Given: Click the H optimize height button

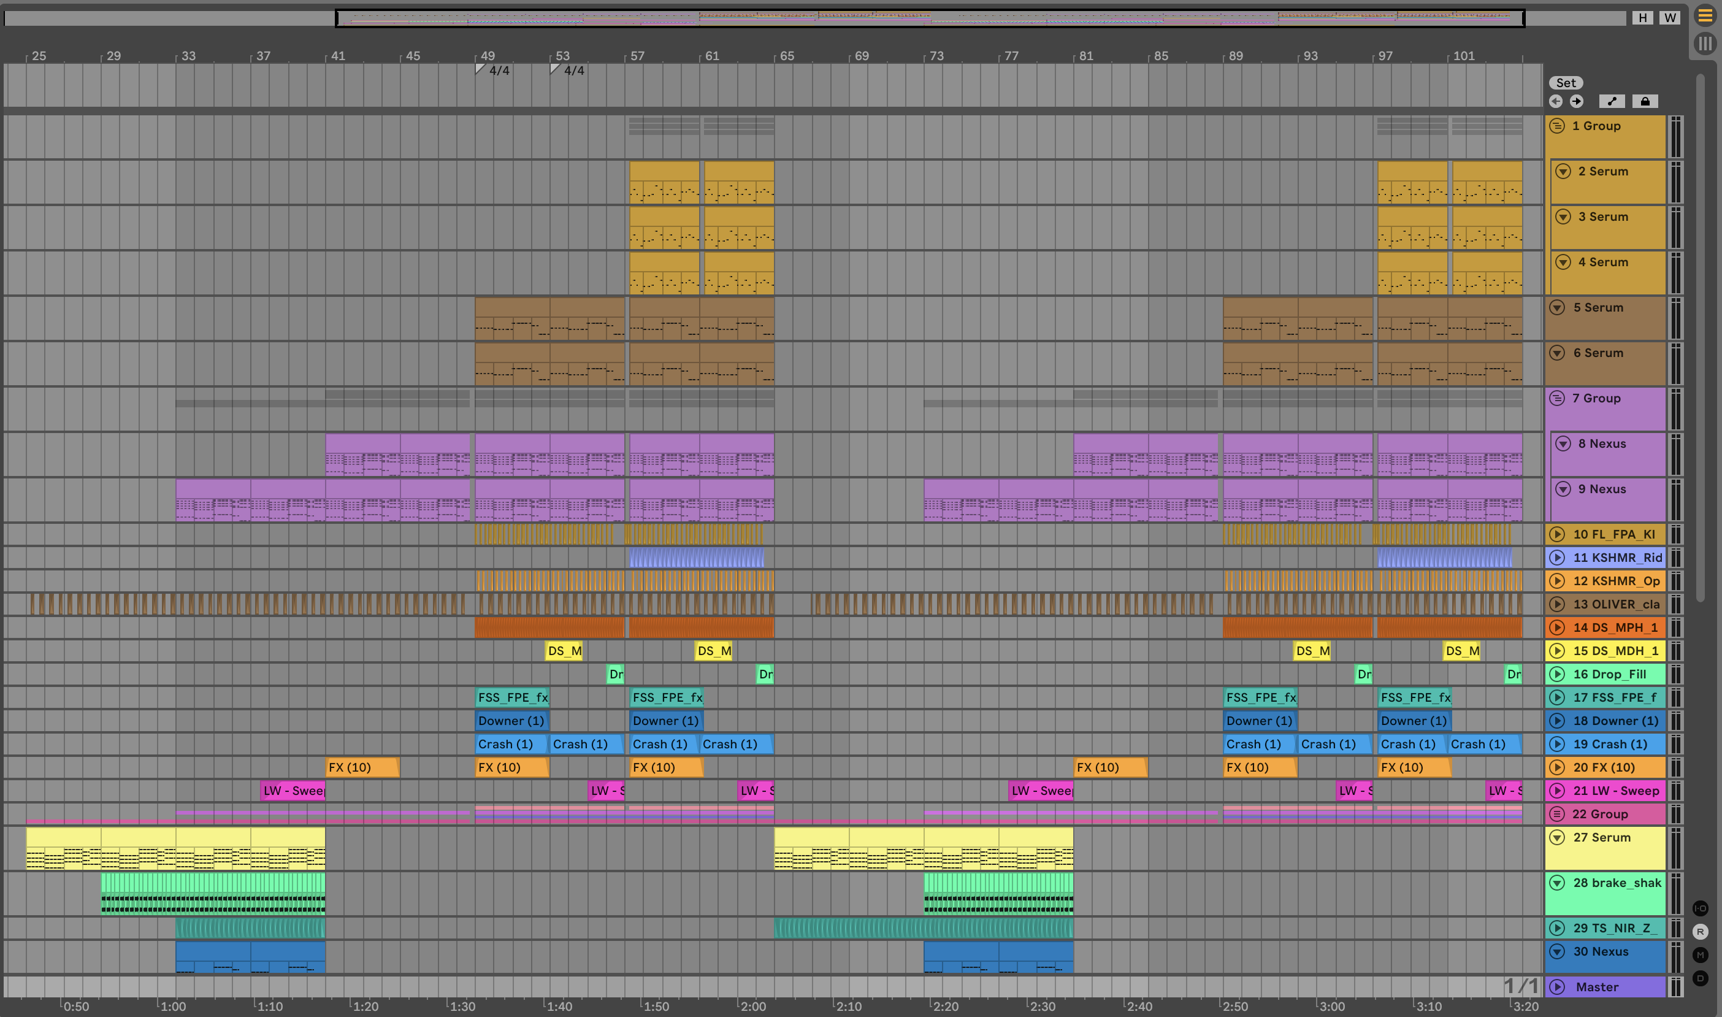Looking at the screenshot, I should [1642, 18].
